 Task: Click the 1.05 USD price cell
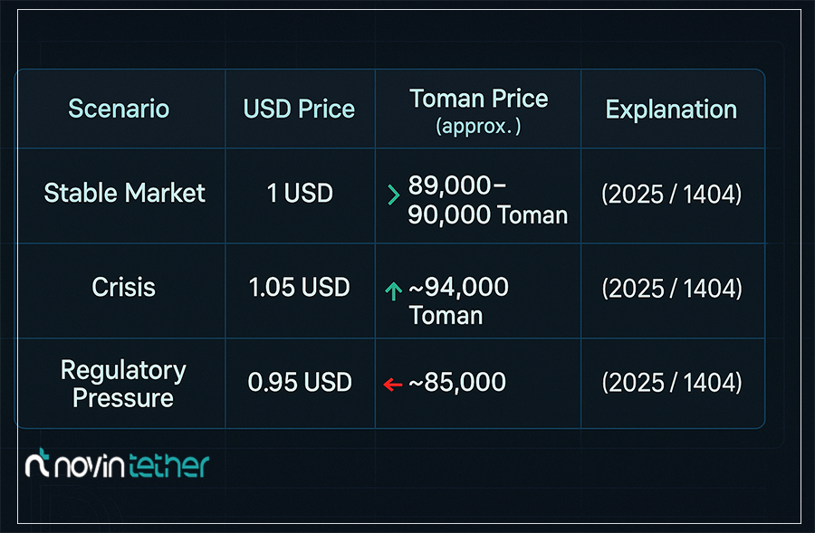tap(300, 287)
